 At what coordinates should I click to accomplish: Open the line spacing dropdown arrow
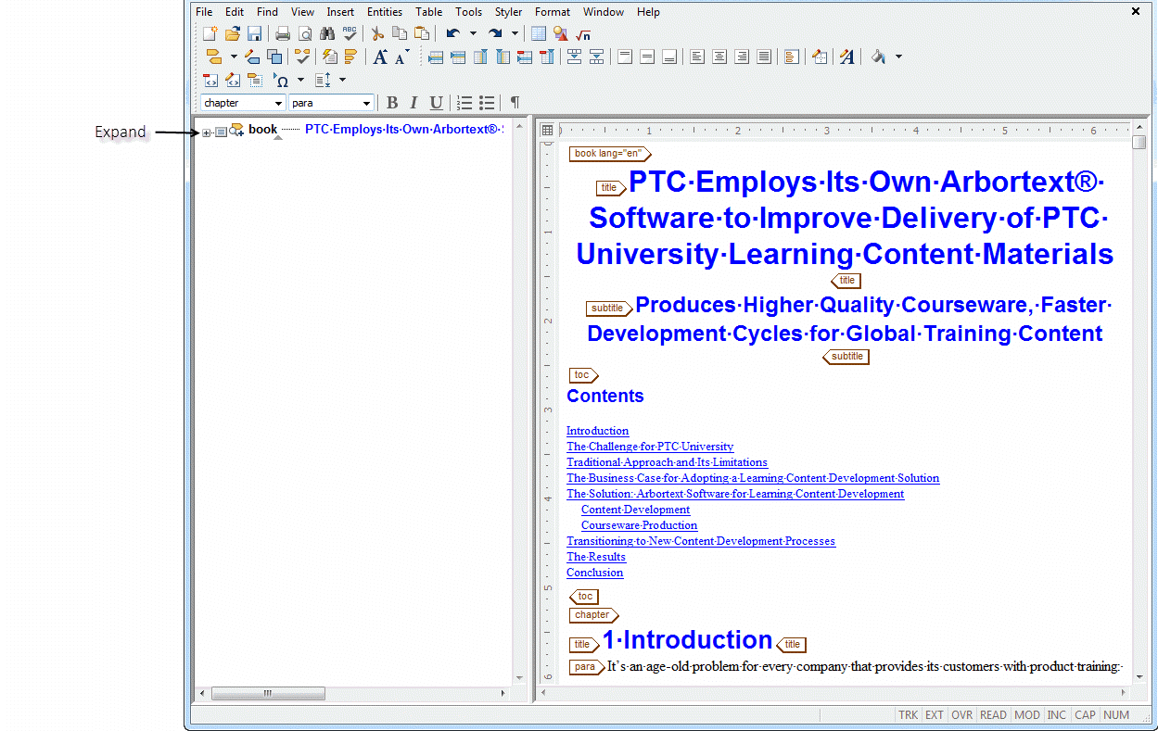coord(342,81)
